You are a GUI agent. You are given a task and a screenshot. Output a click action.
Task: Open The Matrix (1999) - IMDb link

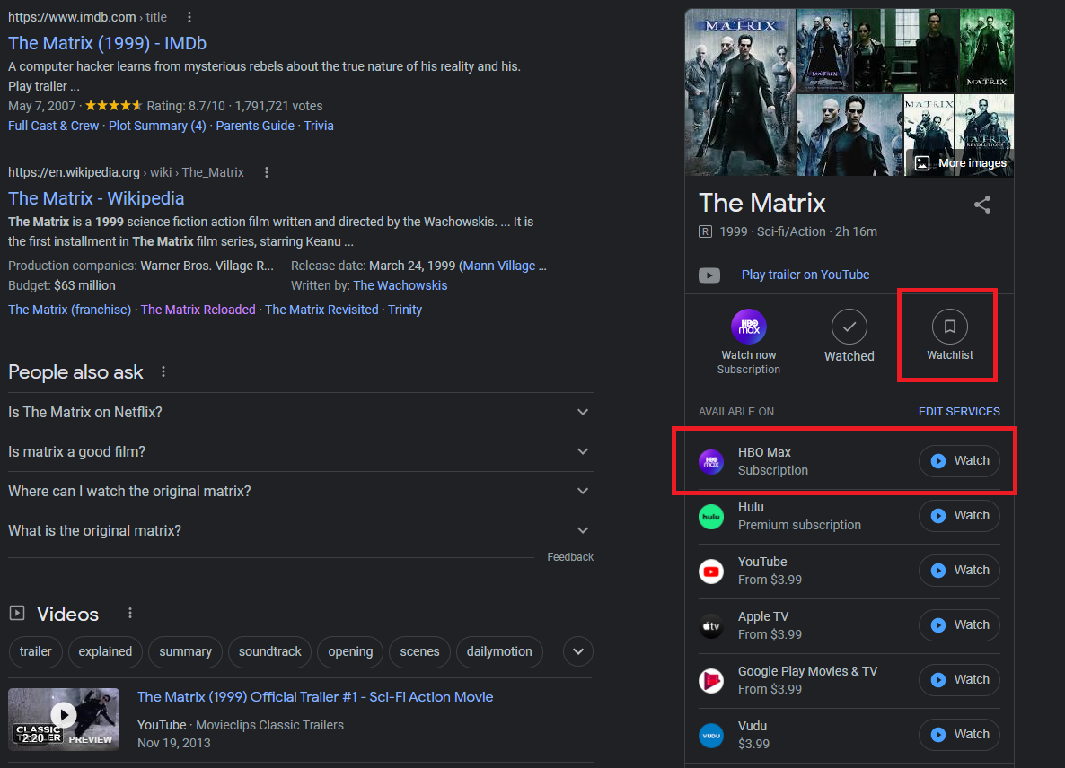click(x=108, y=43)
